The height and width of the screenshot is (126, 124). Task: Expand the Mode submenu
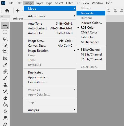(50, 8)
